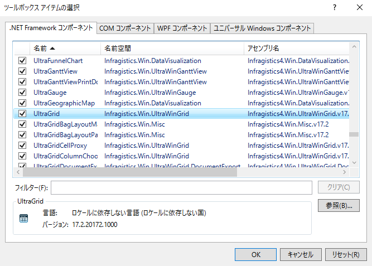Open the WPF コンポーネント tab
This screenshot has height=266, width=372.
182,28
